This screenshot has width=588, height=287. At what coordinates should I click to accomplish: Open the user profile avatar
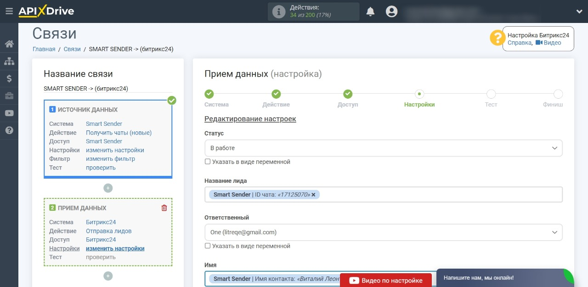[x=391, y=11]
